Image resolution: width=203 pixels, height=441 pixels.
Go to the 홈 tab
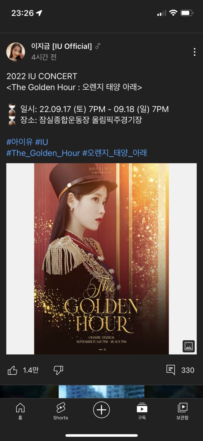[20, 411]
